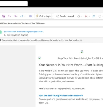Expand the Categorize dropdown arrow

pos(82,16)
